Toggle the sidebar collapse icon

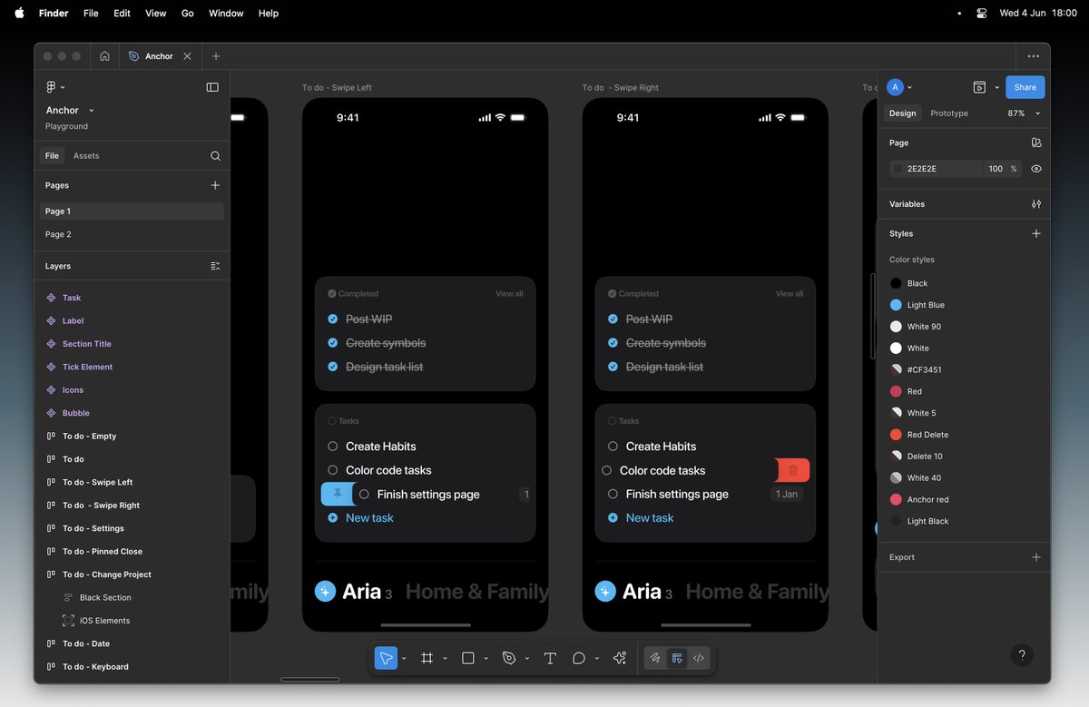(212, 87)
